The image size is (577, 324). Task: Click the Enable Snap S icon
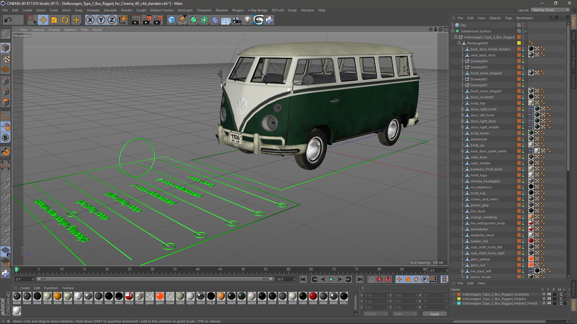[5, 138]
